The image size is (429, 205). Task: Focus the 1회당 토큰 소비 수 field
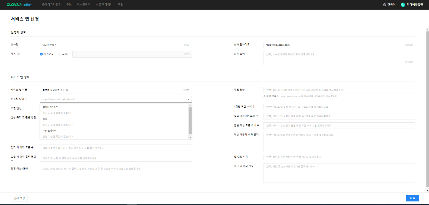[339, 107]
